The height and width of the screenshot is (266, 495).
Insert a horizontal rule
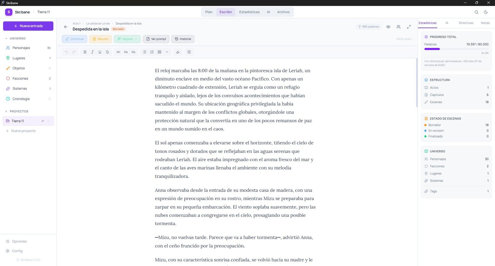[x=167, y=52]
